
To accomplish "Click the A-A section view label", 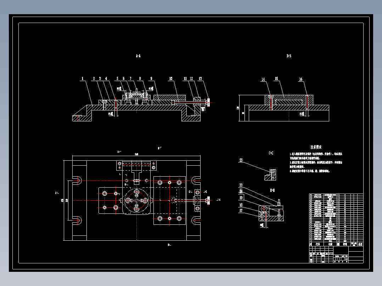I will tap(138, 56).
